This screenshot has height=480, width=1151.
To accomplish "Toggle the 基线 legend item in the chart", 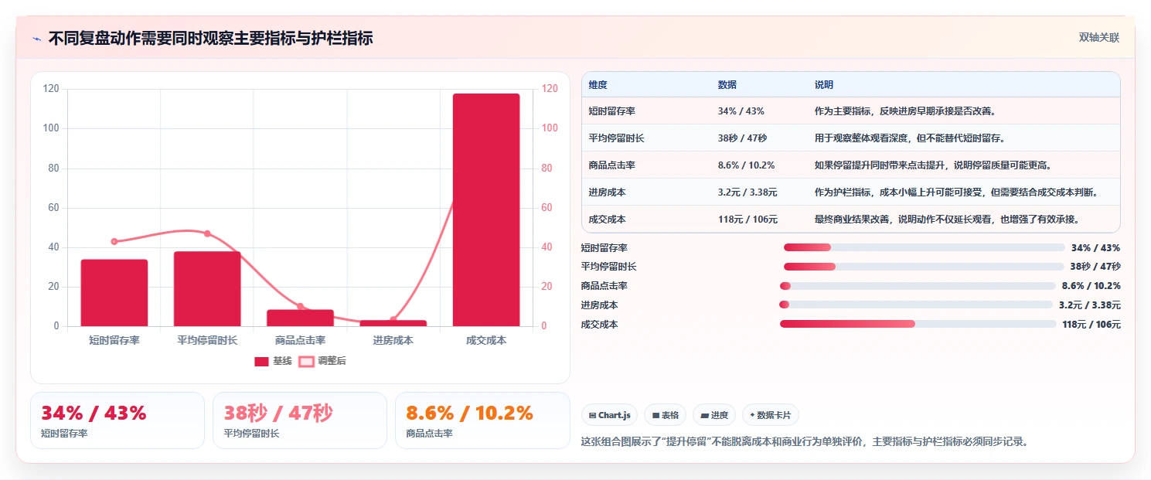I will coord(273,361).
